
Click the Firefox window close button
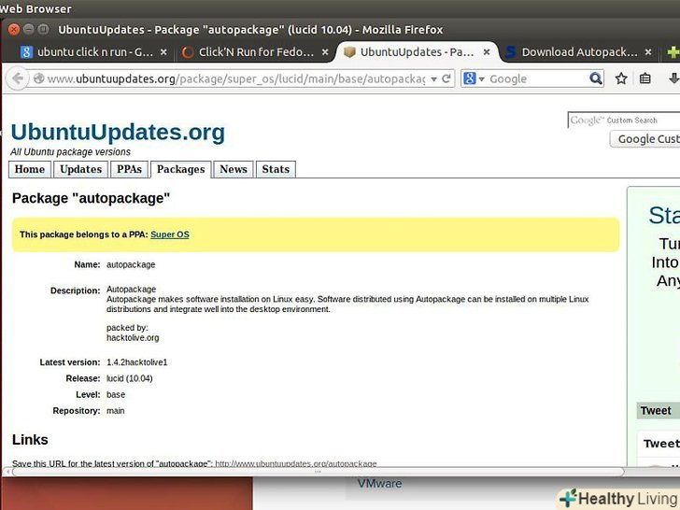[x=14, y=30]
